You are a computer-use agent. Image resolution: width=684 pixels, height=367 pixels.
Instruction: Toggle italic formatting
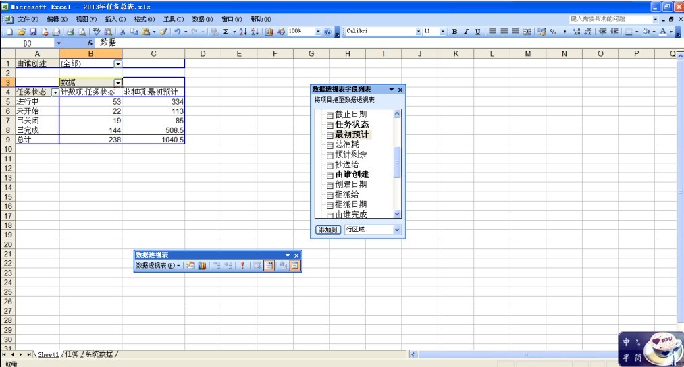466,32
